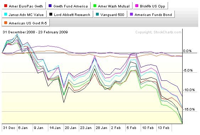200x135 pixels.
Task: Select the 5 Feb date marker
Action: 131,128
